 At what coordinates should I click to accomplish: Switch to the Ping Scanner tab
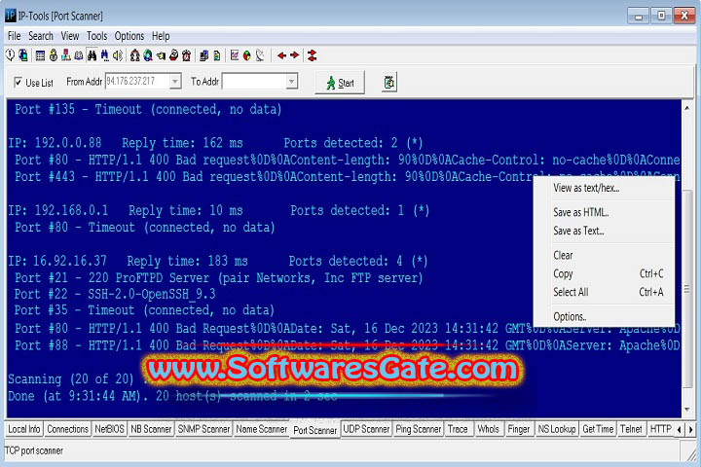(419, 429)
